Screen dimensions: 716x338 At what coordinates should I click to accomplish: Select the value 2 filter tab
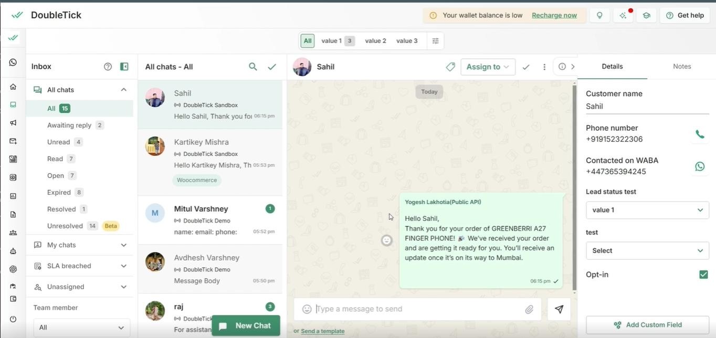point(375,41)
